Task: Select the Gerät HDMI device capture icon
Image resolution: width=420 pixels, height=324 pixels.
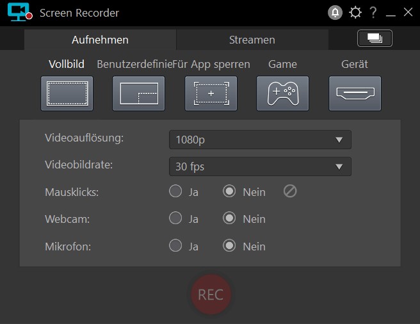Action: pos(355,93)
